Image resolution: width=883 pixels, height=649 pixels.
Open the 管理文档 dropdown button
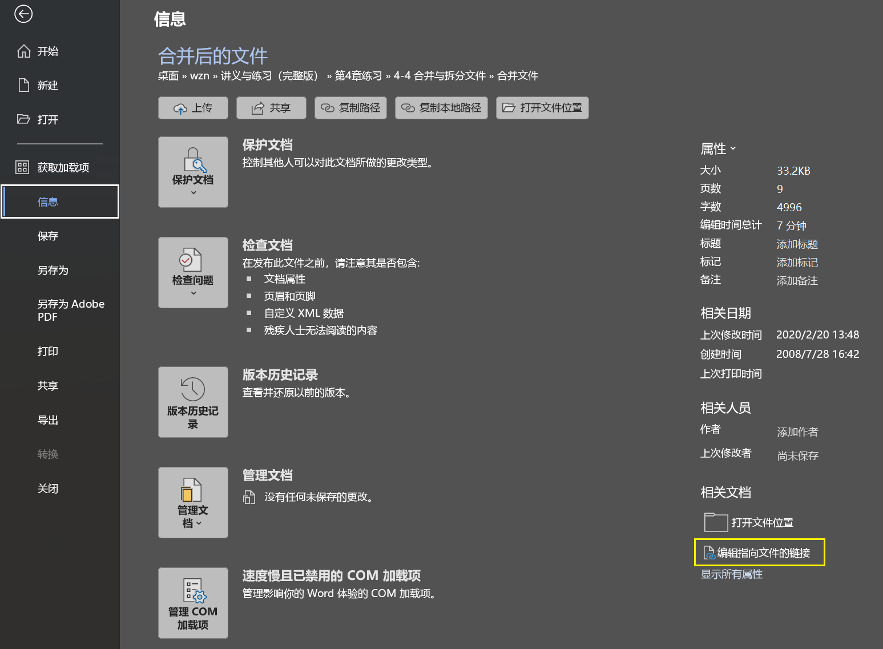pos(193,502)
